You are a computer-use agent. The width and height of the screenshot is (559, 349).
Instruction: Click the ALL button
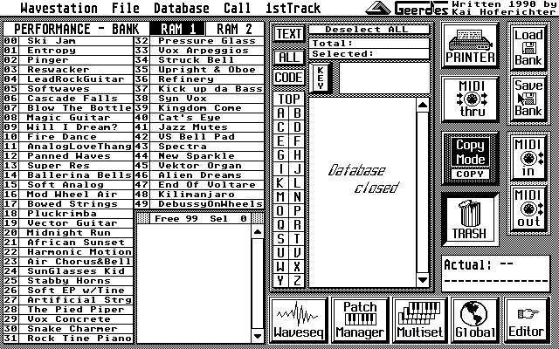click(289, 58)
